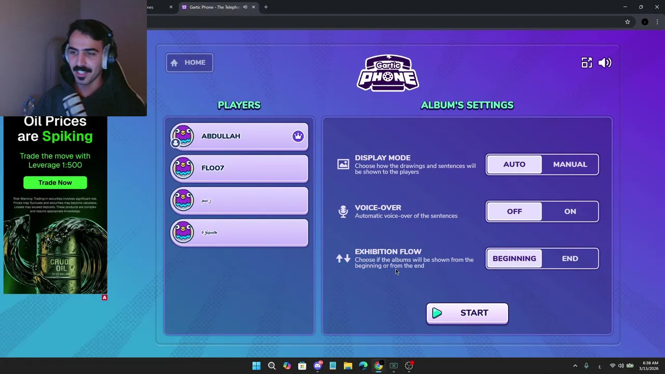Select the ABDULLAH player row
The image size is (665, 374).
(x=239, y=136)
